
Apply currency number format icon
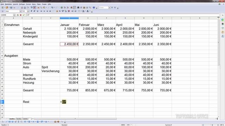coord(57,11)
